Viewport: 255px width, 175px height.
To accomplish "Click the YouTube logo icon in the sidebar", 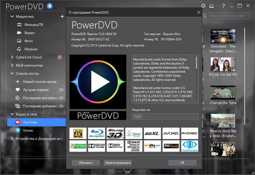I will [x=17, y=122].
